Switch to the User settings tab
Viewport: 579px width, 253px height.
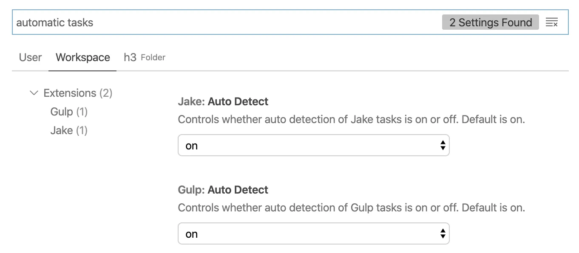point(30,57)
